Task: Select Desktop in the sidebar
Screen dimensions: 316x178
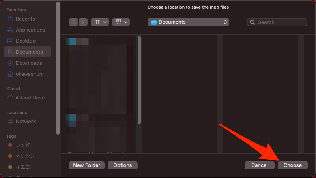Action: [x=27, y=41]
